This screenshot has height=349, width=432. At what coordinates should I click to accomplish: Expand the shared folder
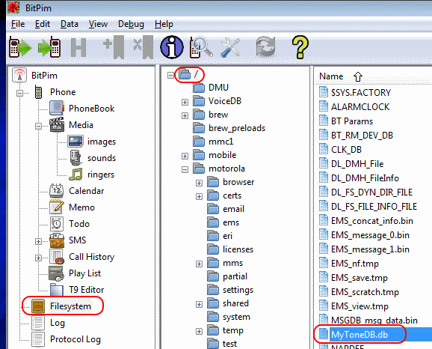(199, 305)
